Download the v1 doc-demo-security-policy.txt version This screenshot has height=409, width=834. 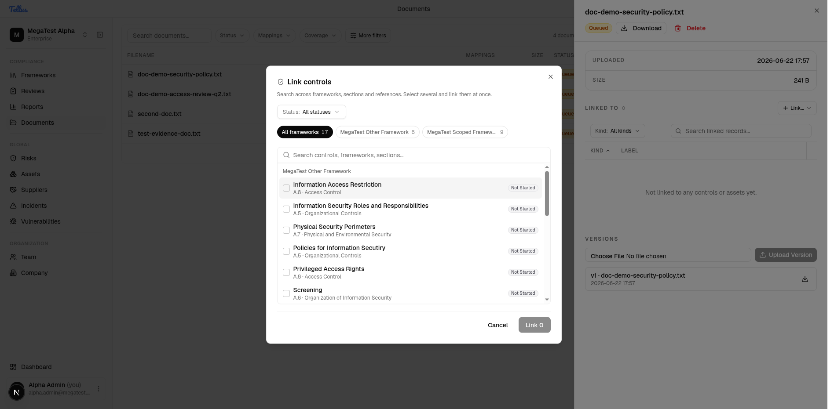(x=805, y=279)
